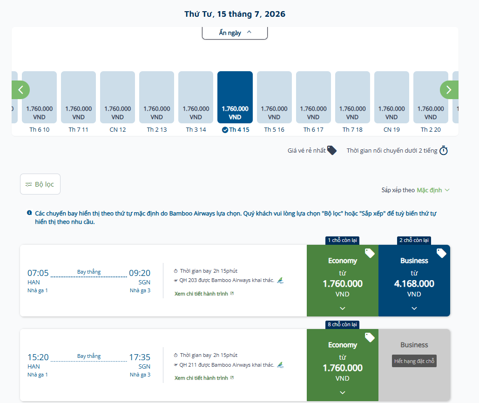
Task: Click the price tag icon on 07:05 Business fare
Action: tap(441, 253)
